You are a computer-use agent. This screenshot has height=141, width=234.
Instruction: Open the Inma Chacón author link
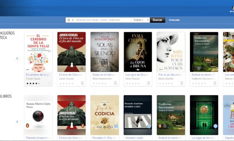pyautogui.click(x=132, y=79)
